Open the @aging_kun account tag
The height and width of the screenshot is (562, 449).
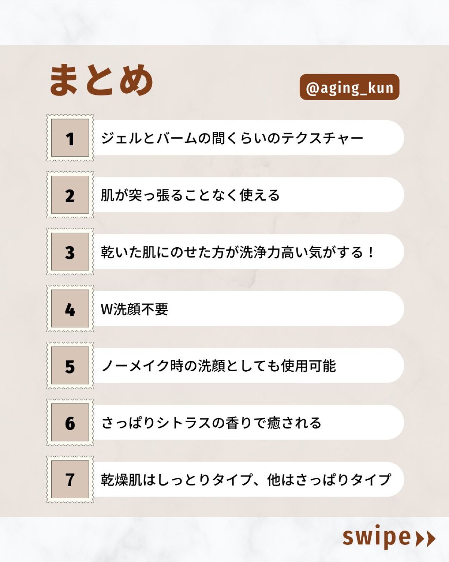[349, 87]
